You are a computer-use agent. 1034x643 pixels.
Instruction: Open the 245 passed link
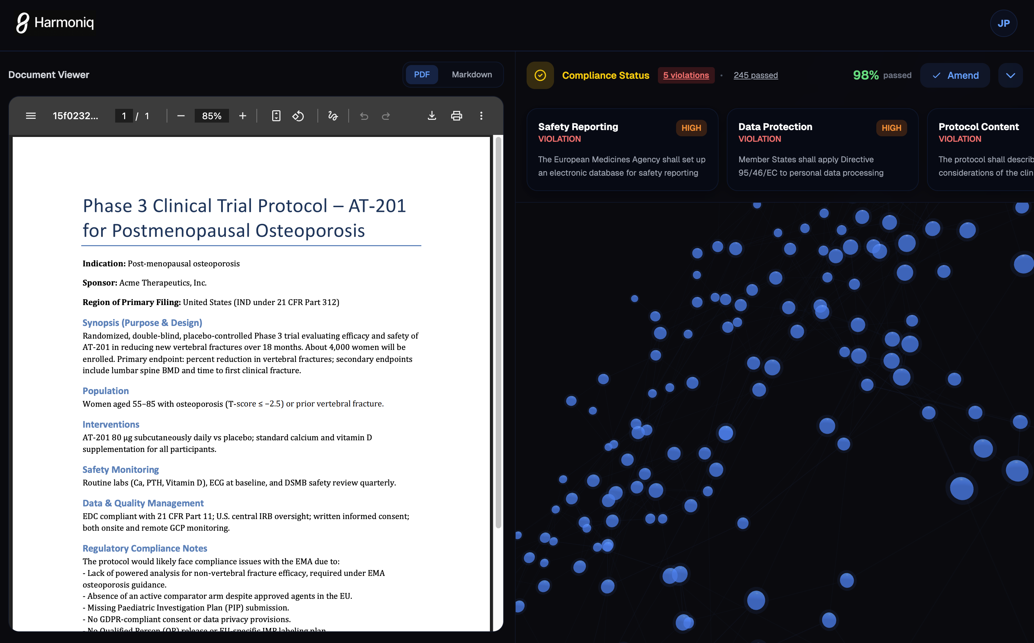point(756,75)
